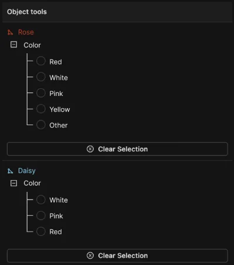This screenshot has height=265, width=234.
Task: Choose the Red radio option for Daisy
Action: (41, 231)
